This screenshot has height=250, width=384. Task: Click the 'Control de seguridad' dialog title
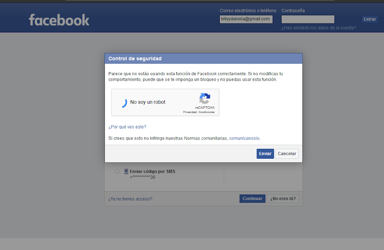pos(135,58)
